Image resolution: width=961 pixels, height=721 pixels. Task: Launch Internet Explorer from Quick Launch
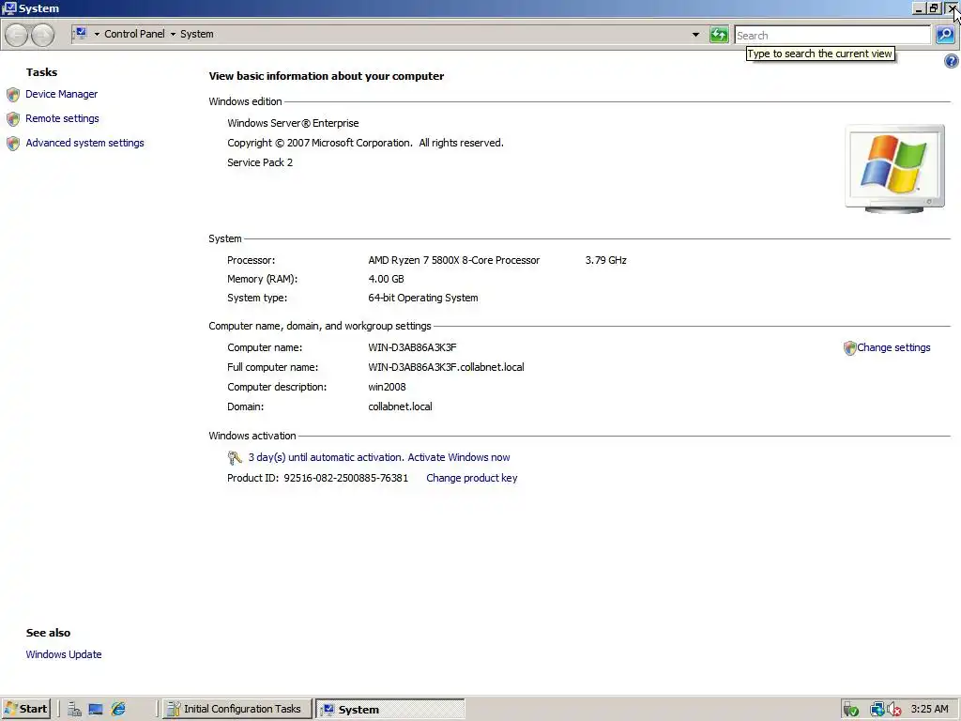(x=118, y=710)
